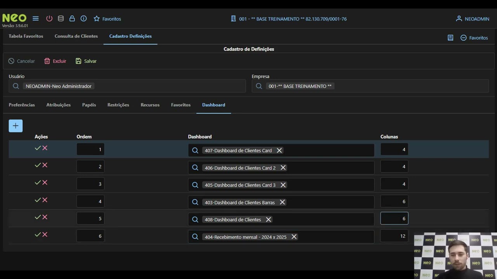The width and height of the screenshot is (497, 279).
Task: Click the search icon in Empresa field
Action: [x=259, y=86]
